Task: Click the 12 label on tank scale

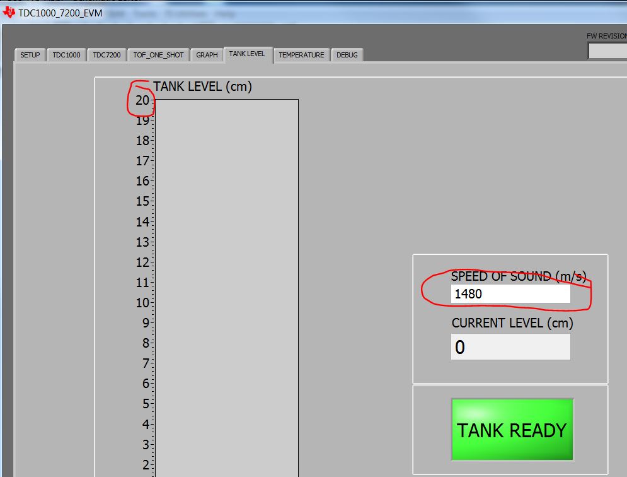Action: [142, 262]
